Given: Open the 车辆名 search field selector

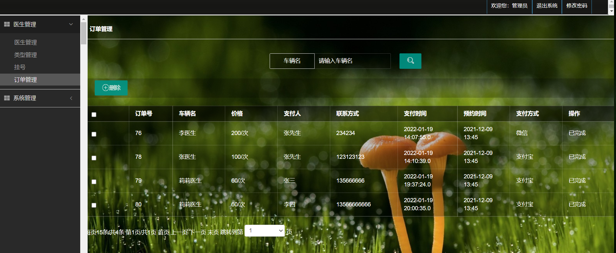Looking at the screenshot, I should (x=292, y=61).
